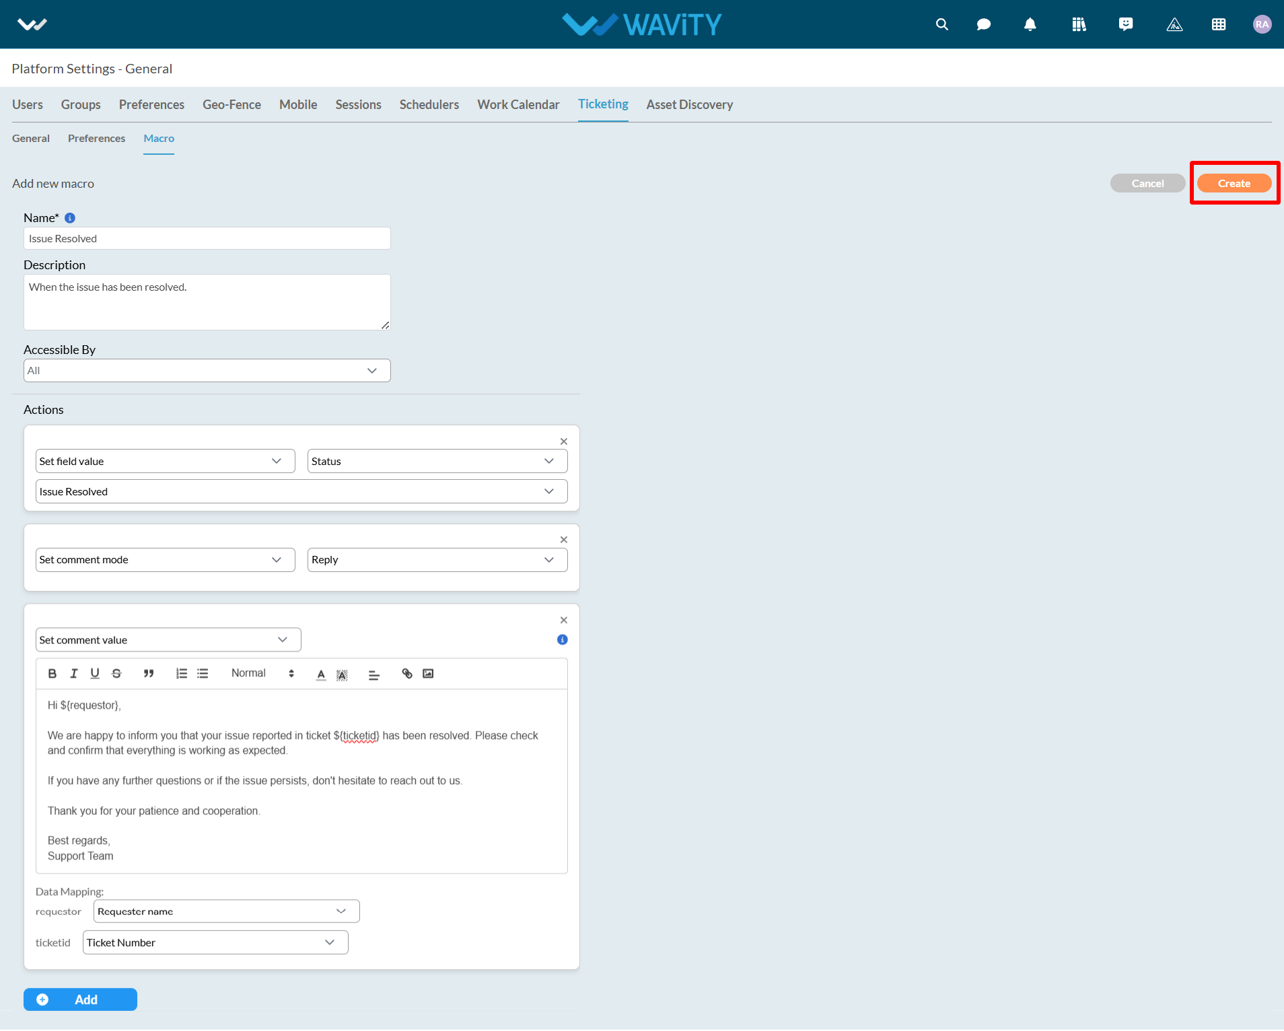
Task: Open the text color picker
Action: pos(321,674)
